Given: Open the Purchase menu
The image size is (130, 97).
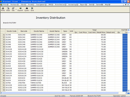Looking at the screenshot, I should [x=15, y=5].
